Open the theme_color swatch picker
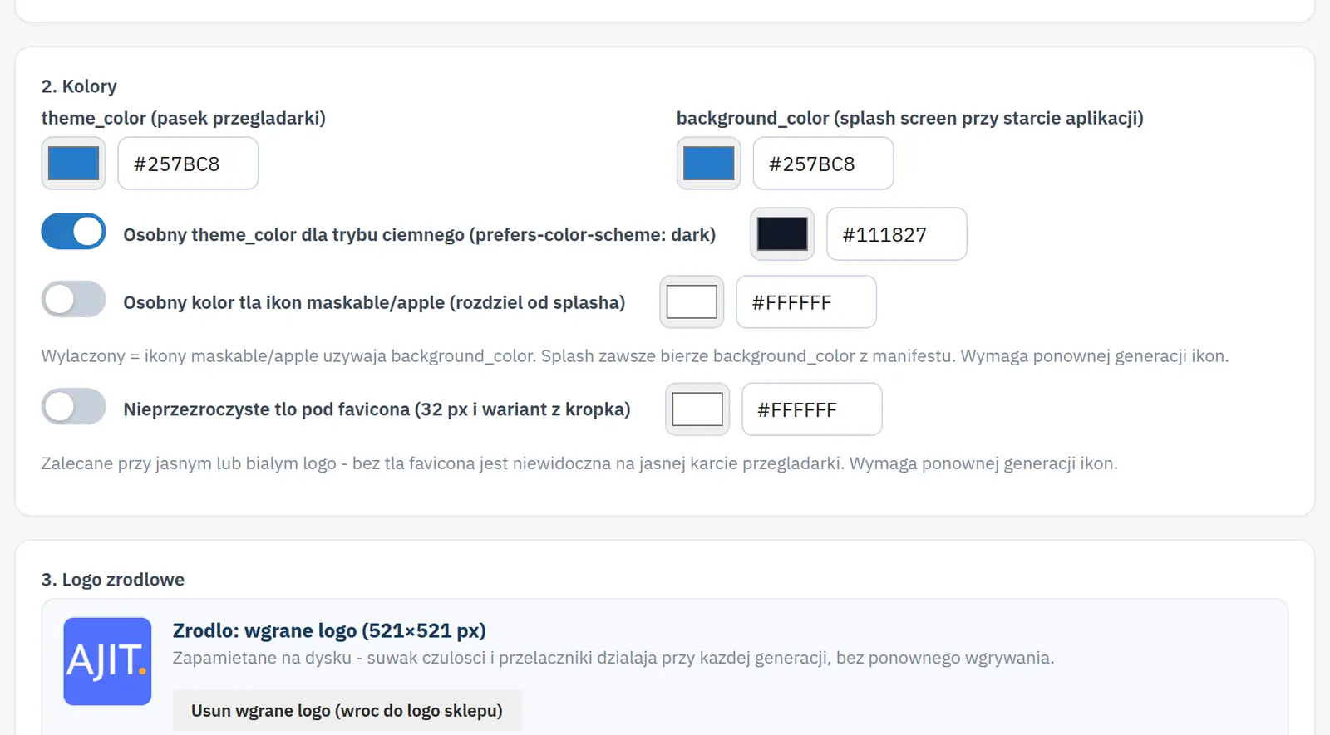Screen dimensions: 1330x735 point(73,164)
